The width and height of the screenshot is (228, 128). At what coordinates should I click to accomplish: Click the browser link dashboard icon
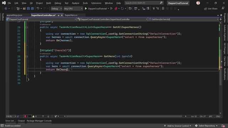click(130, 9)
